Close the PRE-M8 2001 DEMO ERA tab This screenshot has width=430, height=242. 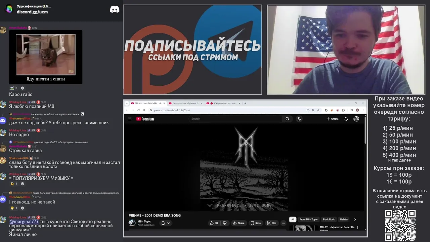point(164,103)
